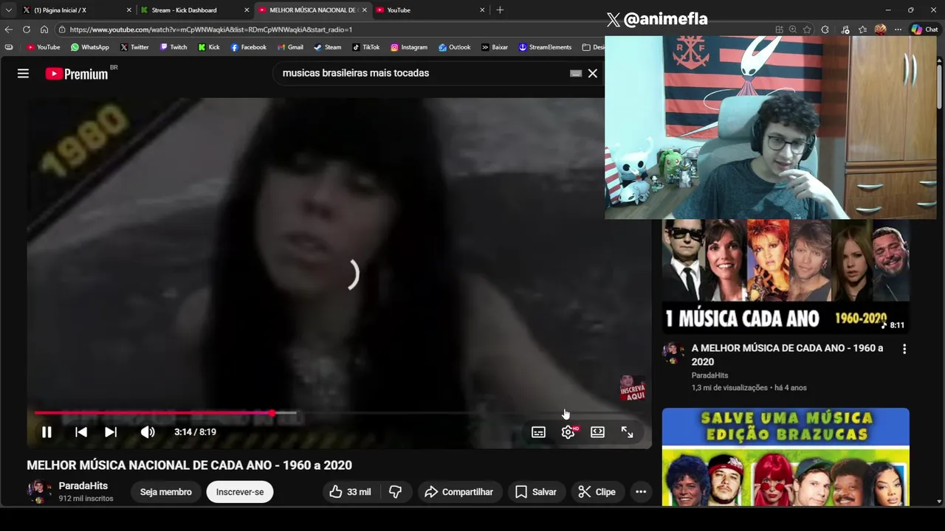This screenshot has height=531, width=945.
Task: Open the WhatsApp bookmark
Action: click(89, 47)
